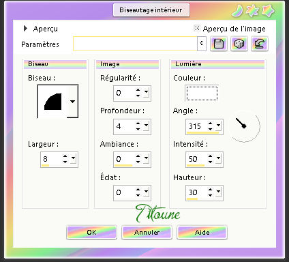This screenshot has height=262, width=289.
Task: Select the Biseau shape preview thumbnail
Action: pos(52,102)
